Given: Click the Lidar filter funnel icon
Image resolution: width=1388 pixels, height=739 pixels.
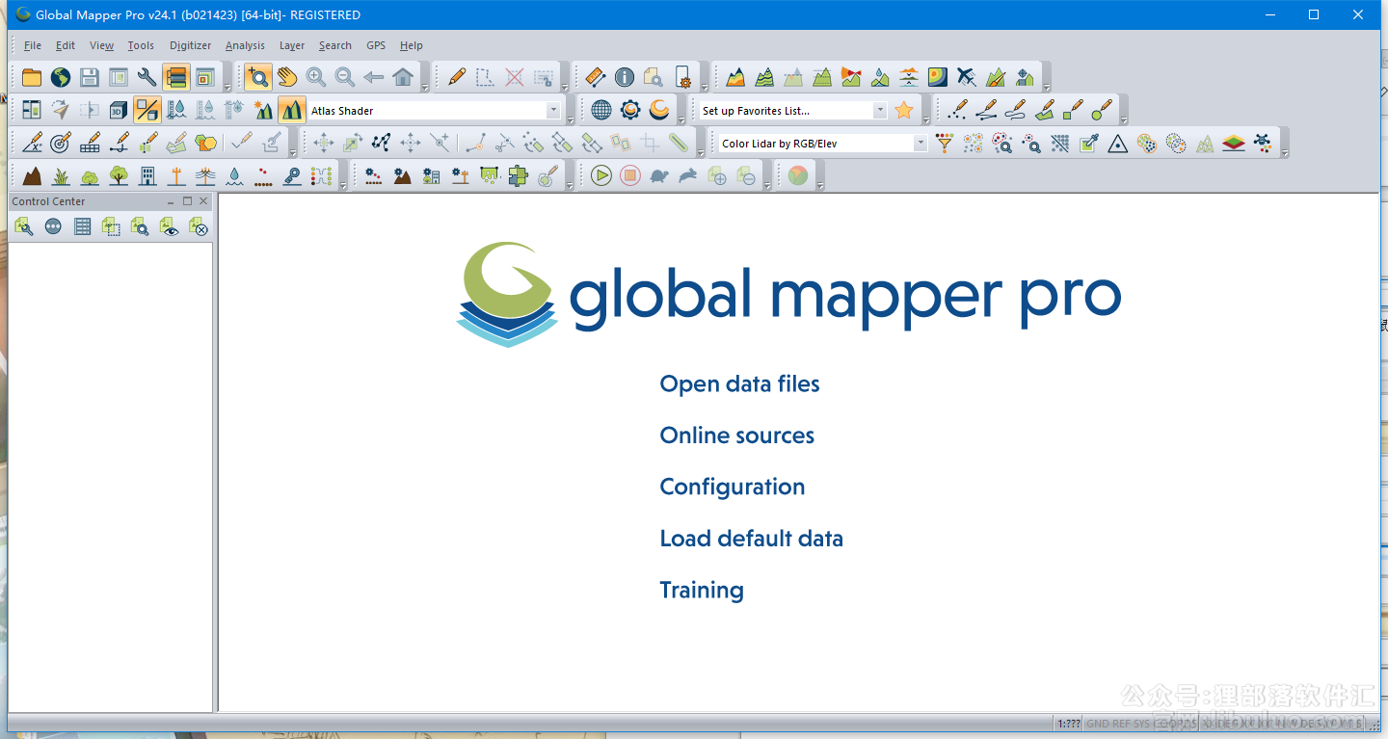Looking at the screenshot, I should click(x=945, y=144).
